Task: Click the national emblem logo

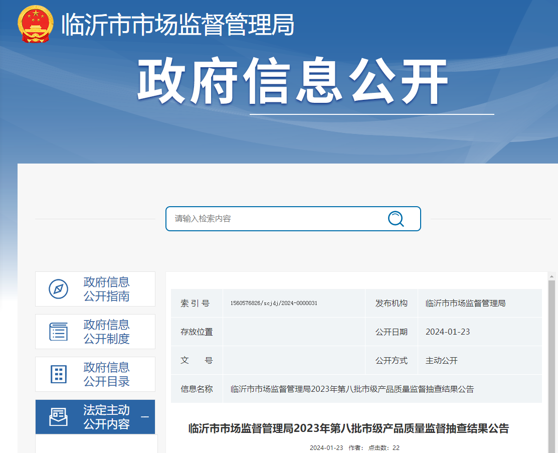Action: [x=36, y=24]
